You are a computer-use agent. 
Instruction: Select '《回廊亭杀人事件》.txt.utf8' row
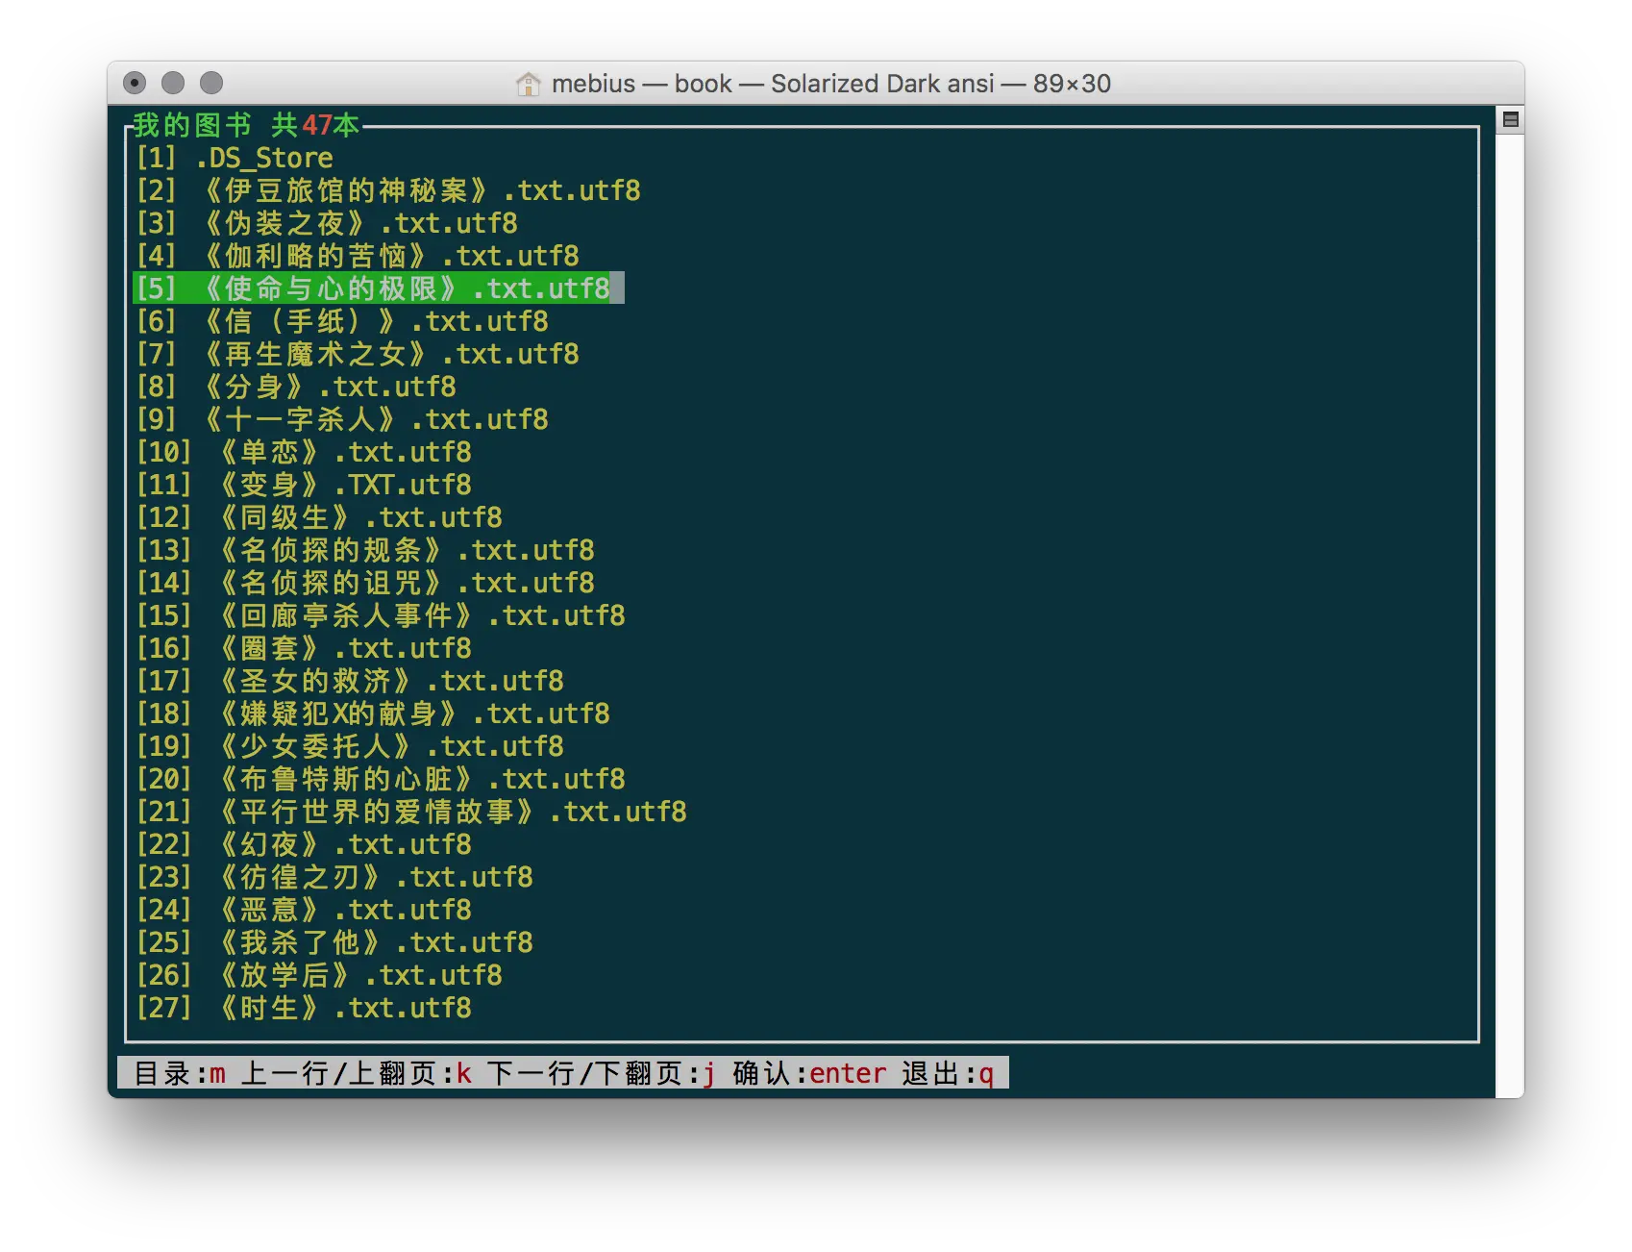point(381,615)
